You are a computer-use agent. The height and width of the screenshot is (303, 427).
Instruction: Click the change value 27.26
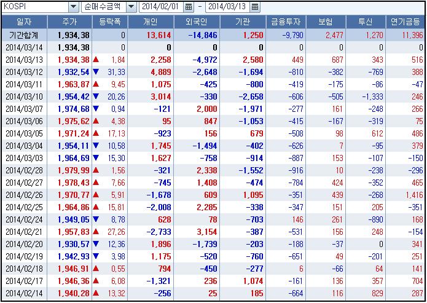(x=116, y=232)
